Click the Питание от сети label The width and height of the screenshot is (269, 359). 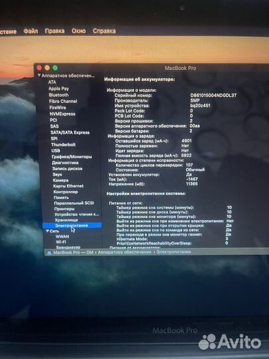point(126,203)
